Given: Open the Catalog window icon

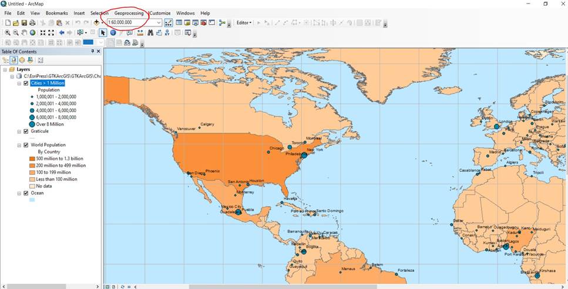Looking at the screenshot, I should click(187, 22).
